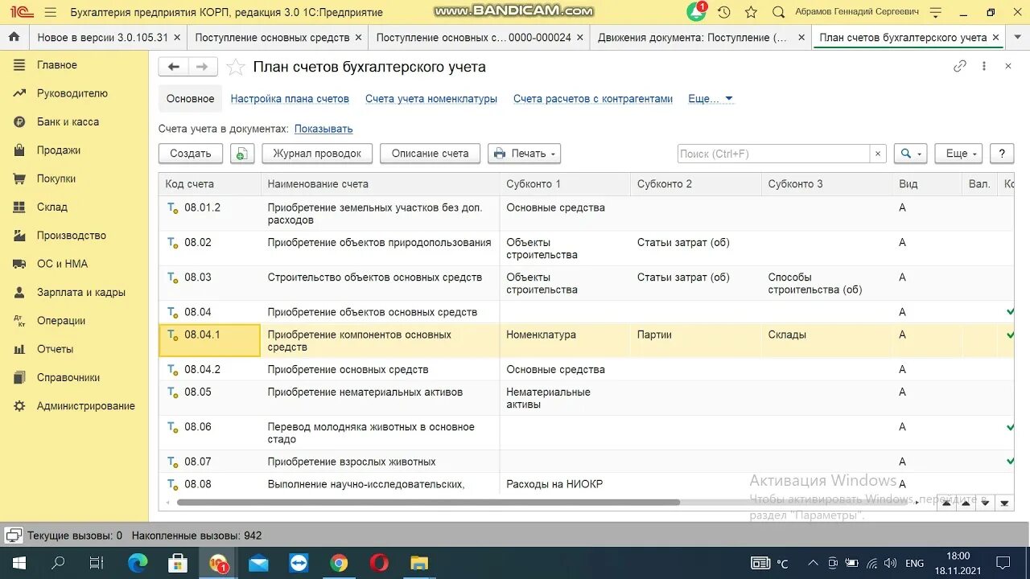Jump to list end with bottom arrow

(x=1004, y=503)
